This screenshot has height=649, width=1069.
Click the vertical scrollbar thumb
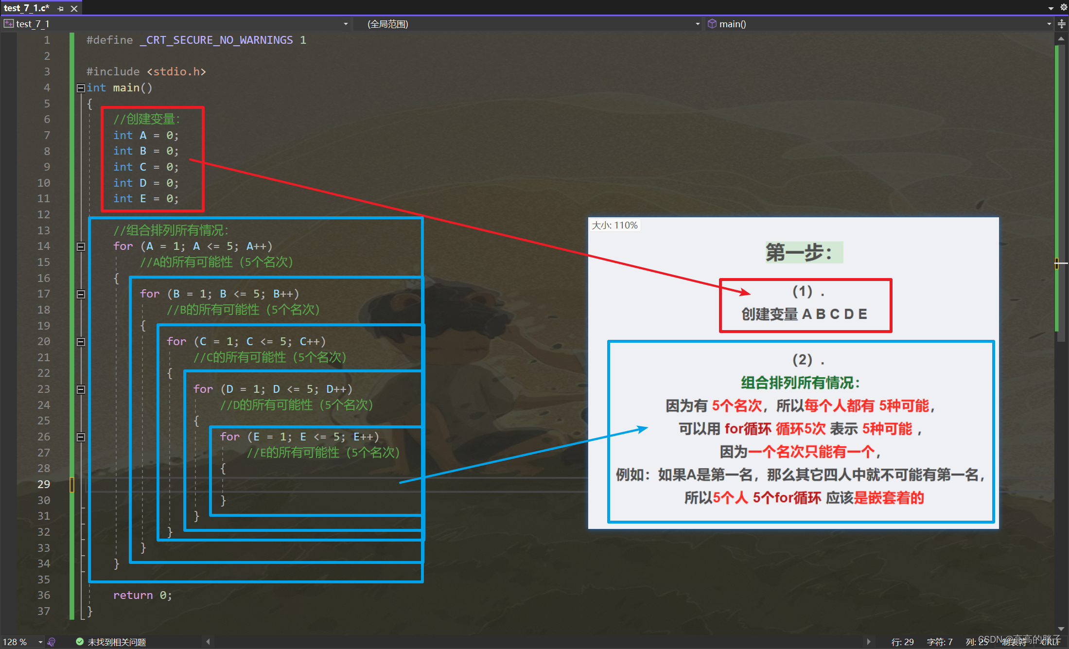pos(1061,192)
